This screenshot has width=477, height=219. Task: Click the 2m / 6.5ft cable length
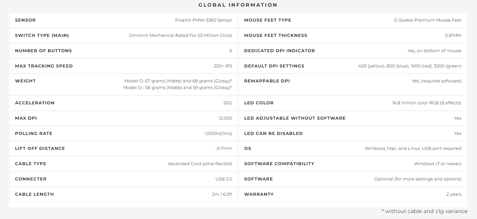pos(222,194)
